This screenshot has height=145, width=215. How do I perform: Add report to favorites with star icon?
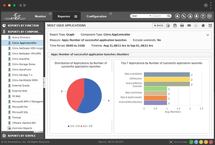pyautogui.click(x=203, y=25)
